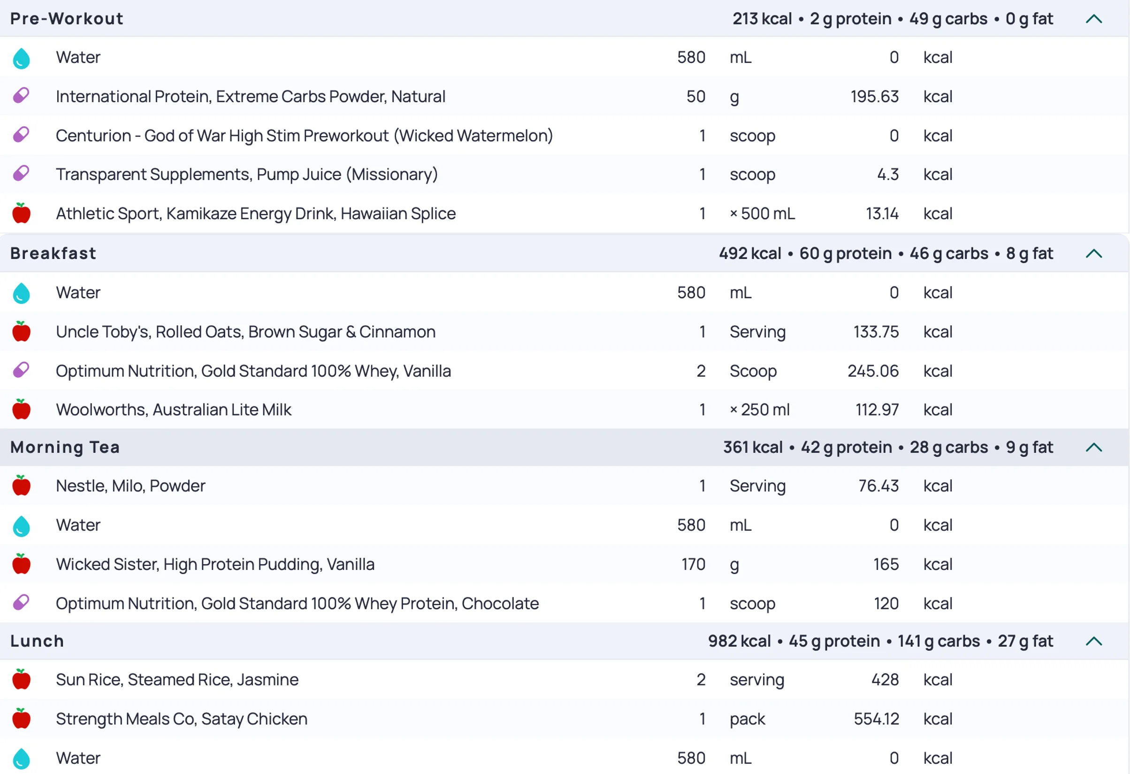Viewport: 1130px width, 774px height.
Task: Click pill icon beside Extreme Carbs Powder
Action: pyautogui.click(x=22, y=96)
